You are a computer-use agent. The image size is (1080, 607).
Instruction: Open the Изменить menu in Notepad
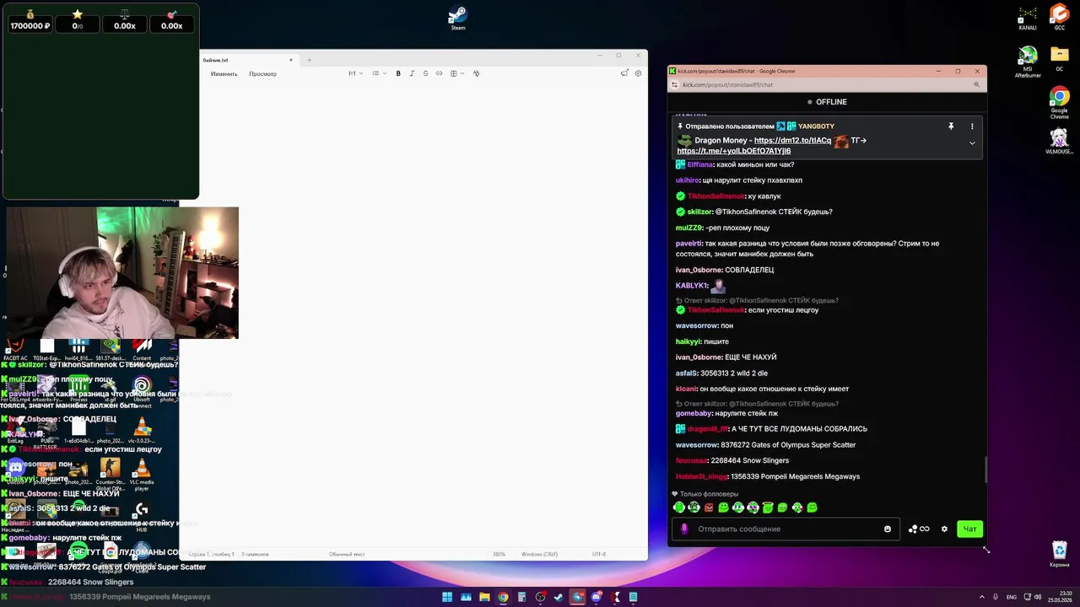click(x=224, y=74)
